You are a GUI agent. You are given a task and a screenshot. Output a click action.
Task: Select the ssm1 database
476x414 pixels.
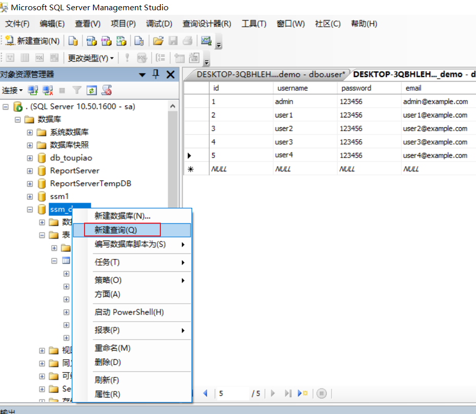point(59,196)
